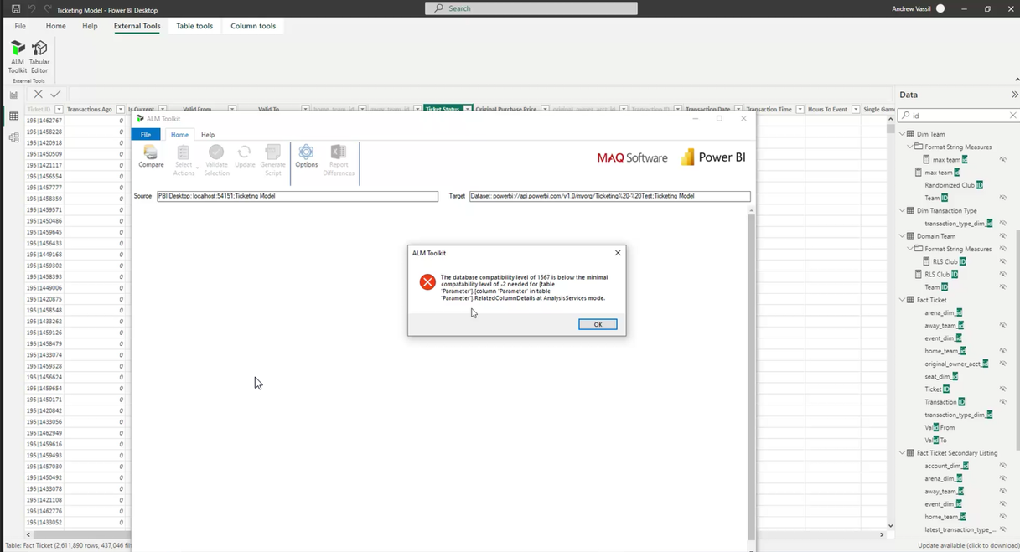This screenshot has width=1020, height=552.
Task: Click Report Differences in ALM Toolkit
Action: point(339,160)
